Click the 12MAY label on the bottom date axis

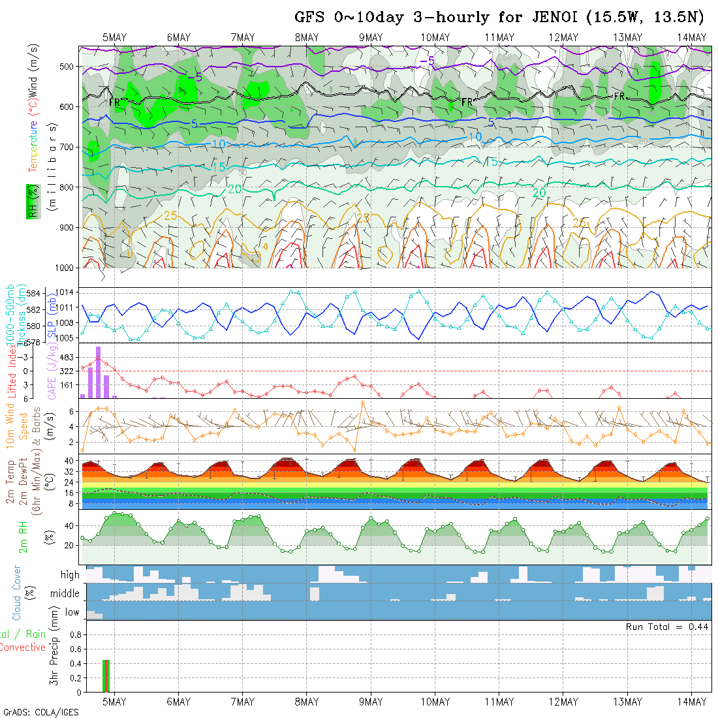564,702
